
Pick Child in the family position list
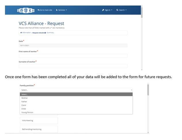point(76,109)
